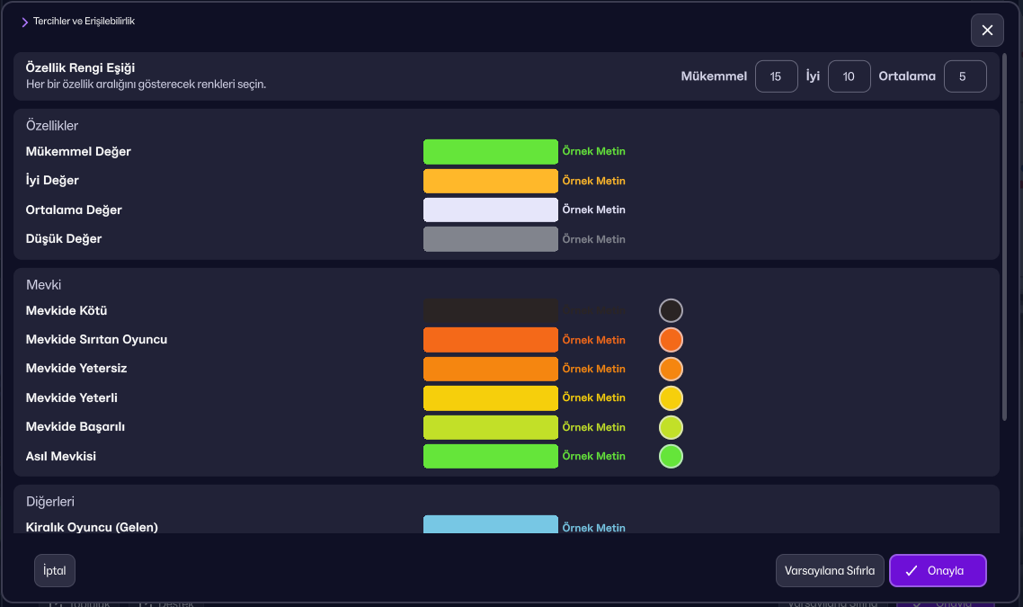Click the green circle for Asıl Mevkisi

coord(671,456)
